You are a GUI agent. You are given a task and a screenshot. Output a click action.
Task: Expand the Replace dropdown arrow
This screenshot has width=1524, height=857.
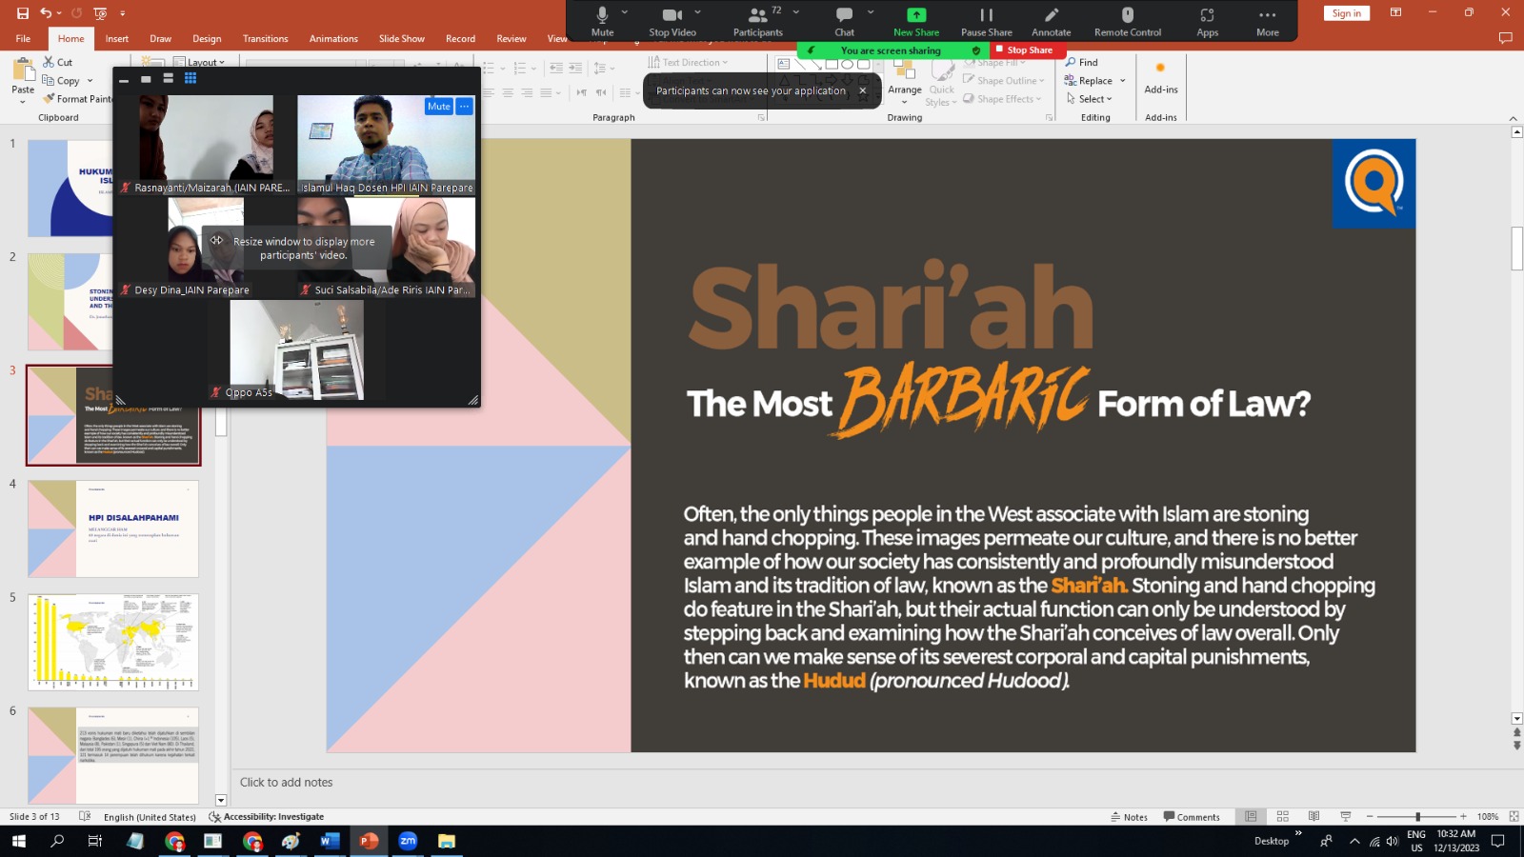coord(1123,81)
